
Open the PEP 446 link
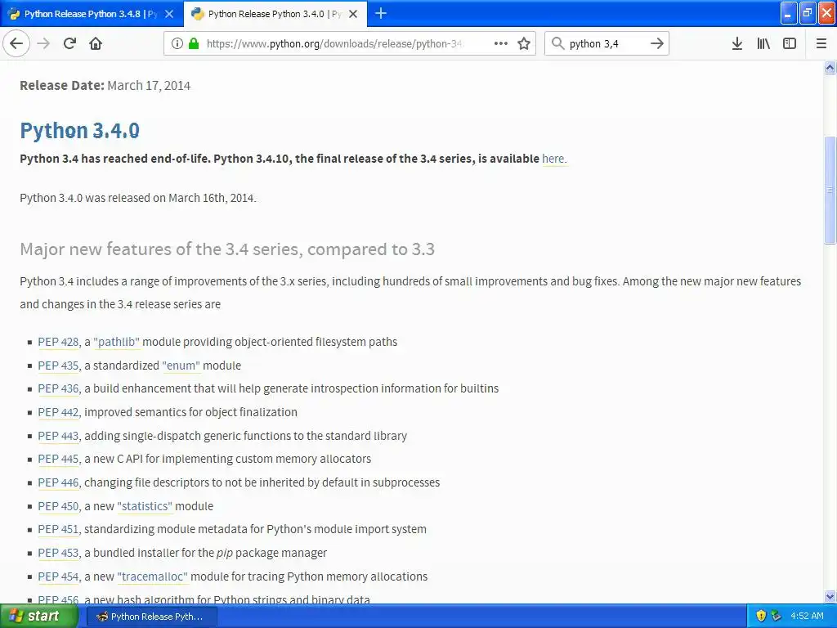coord(58,482)
